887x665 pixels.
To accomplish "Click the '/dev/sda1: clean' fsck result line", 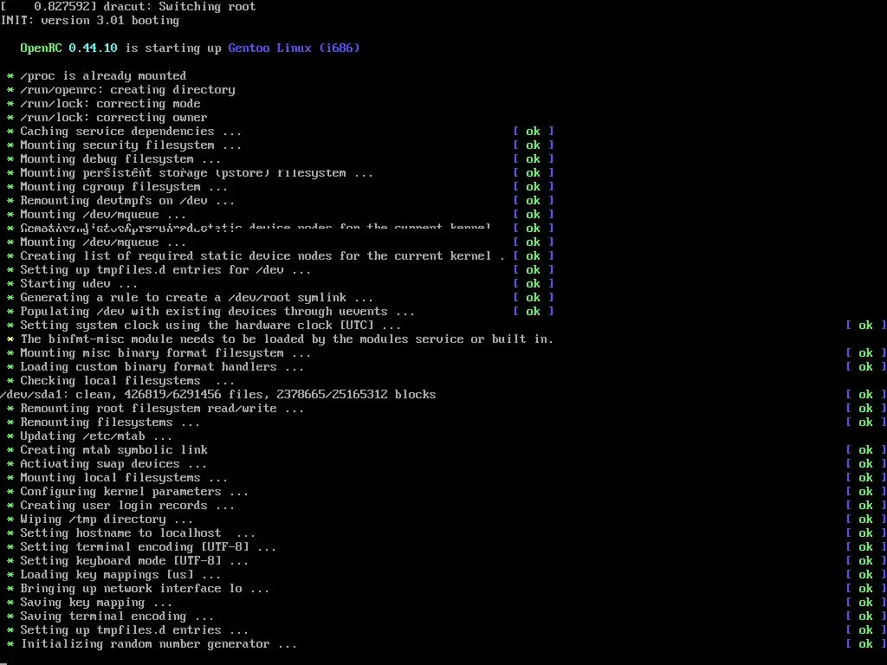I will [x=217, y=395].
